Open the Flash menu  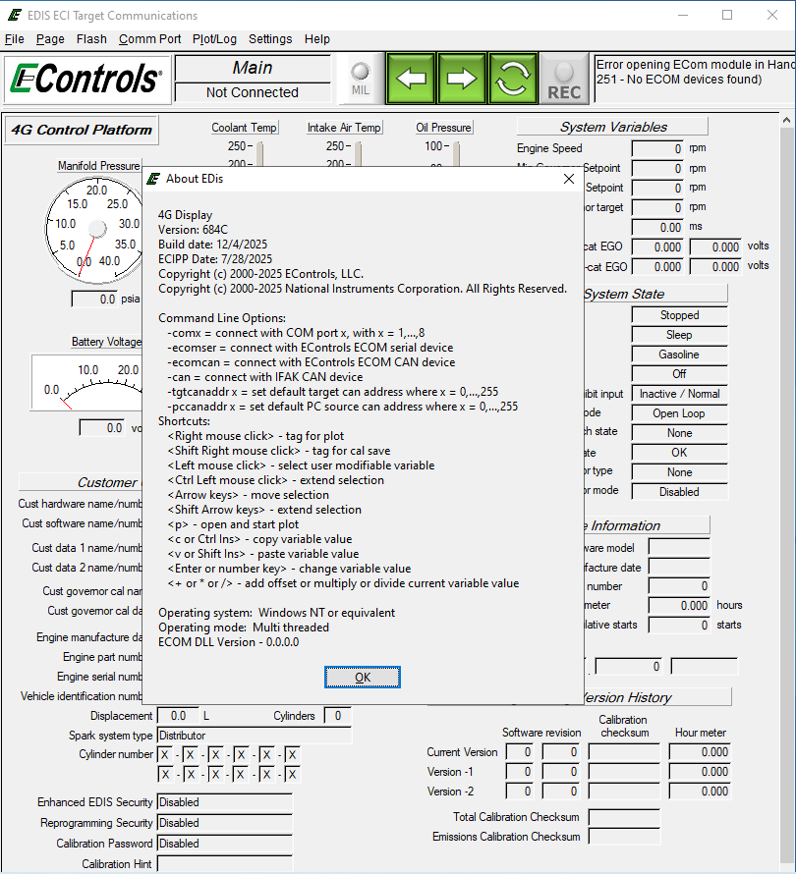click(91, 39)
